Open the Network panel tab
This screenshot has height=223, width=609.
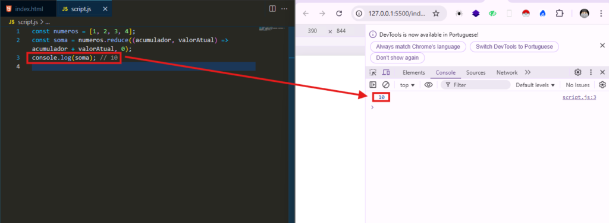[507, 72]
